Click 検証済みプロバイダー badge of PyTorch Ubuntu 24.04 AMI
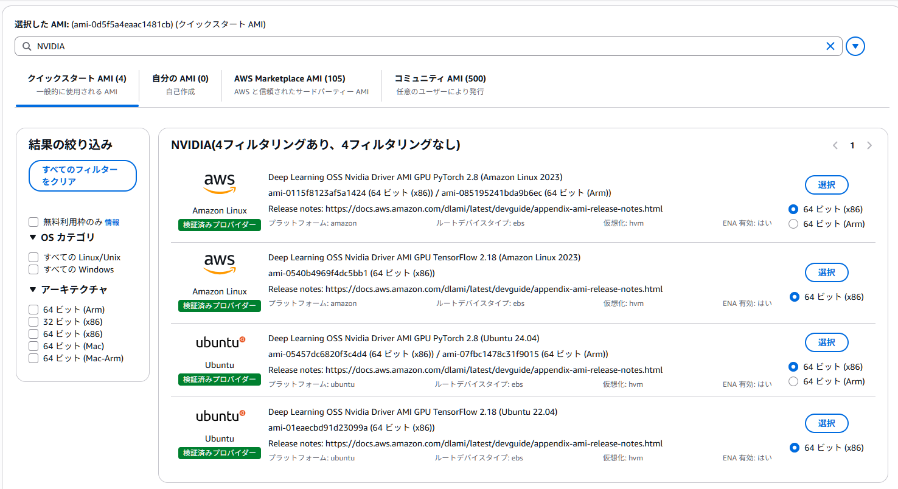Screen dimensions: 898x489 220,380
